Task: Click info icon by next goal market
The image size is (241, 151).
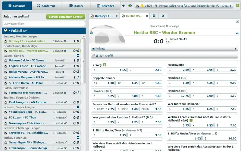Action: [x=191, y=120]
